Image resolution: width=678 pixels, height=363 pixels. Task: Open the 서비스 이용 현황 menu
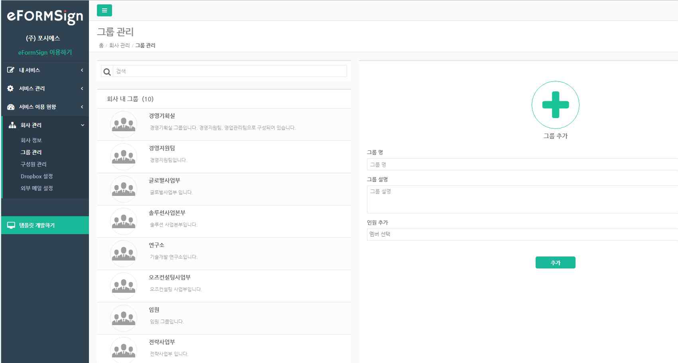pos(45,107)
